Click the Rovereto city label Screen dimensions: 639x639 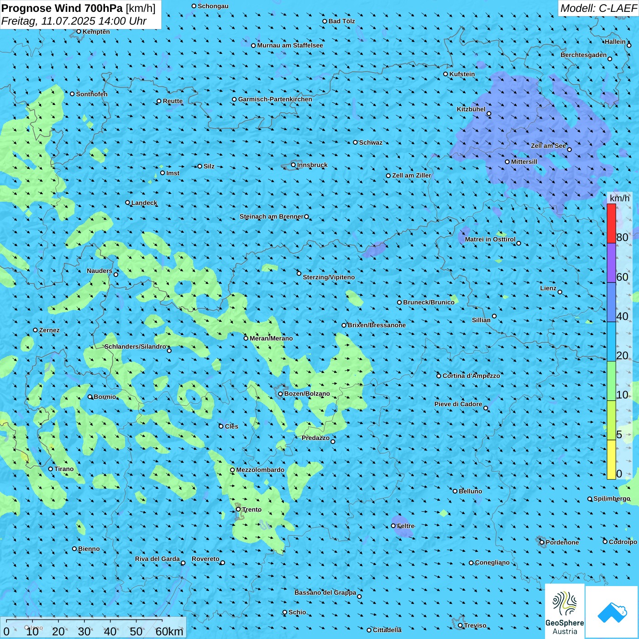click(205, 559)
